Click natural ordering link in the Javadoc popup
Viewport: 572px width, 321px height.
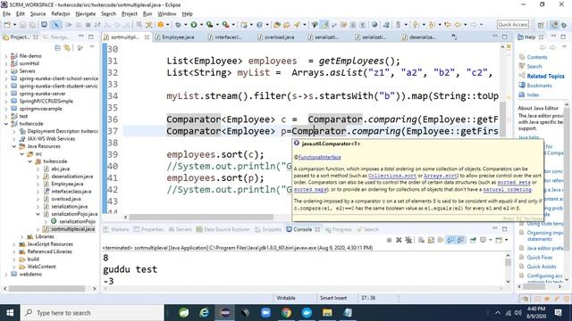pos(507,190)
